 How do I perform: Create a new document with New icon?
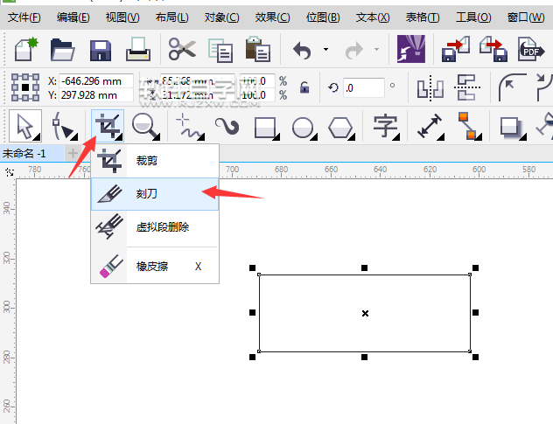tap(26, 49)
